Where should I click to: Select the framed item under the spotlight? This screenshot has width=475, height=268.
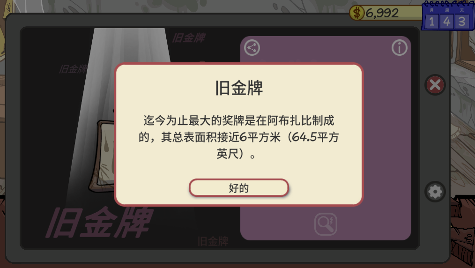[102, 156]
